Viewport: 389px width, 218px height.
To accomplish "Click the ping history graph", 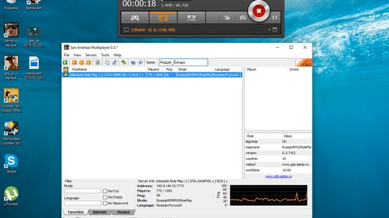I will tap(269, 195).
